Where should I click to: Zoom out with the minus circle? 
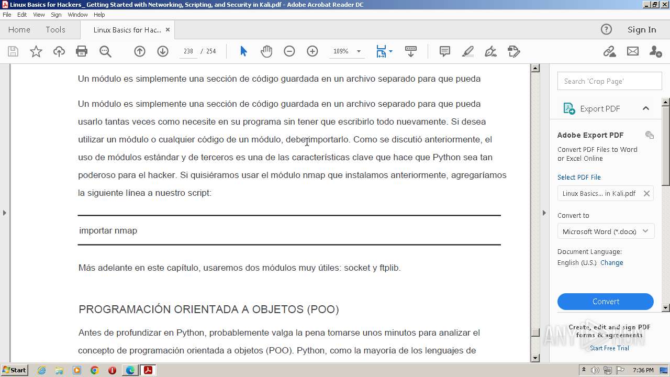[x=289, y=51]
